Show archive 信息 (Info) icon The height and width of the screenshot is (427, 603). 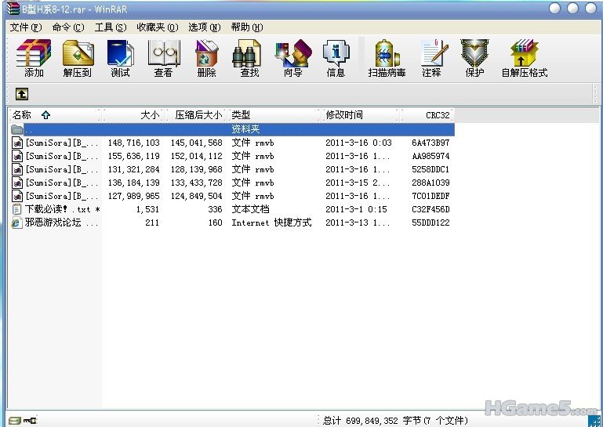(x=336, y=58)
